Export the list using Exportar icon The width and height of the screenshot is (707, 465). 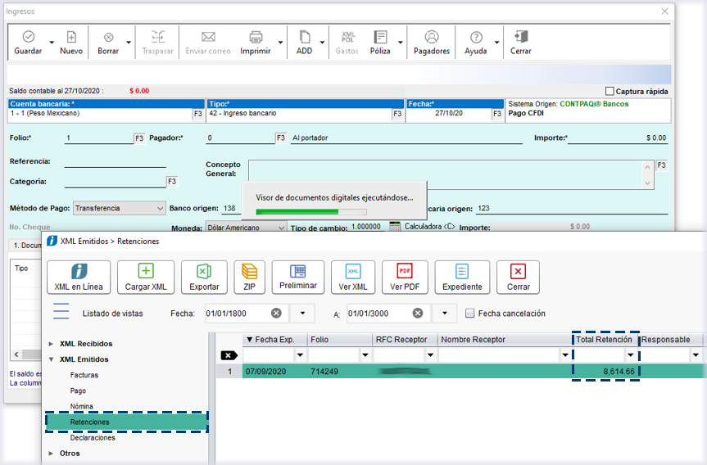[204, 277]
